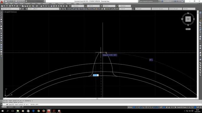202x113 pixels.
Task: Switch to the Model tab
Action: click(4, 107)
